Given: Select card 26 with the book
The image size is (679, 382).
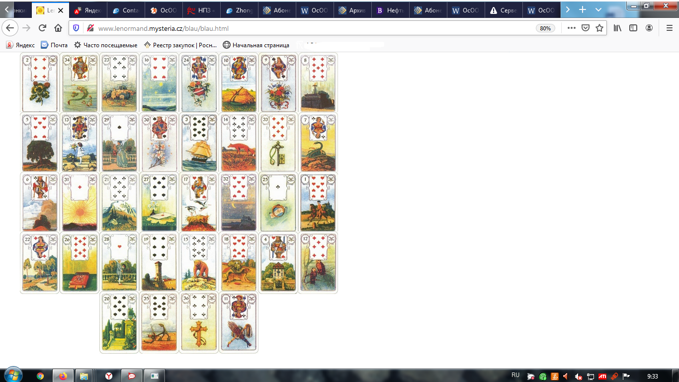Looking at the screenshot, I should (80, 262).
